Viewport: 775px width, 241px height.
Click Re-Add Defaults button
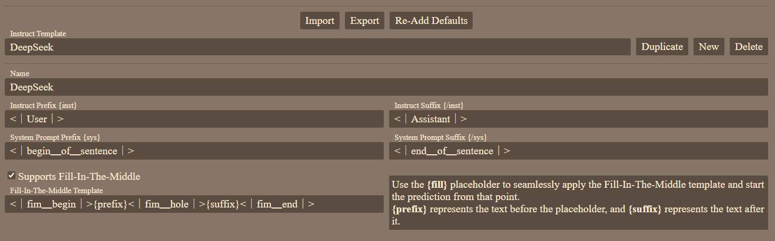(431, 21)
